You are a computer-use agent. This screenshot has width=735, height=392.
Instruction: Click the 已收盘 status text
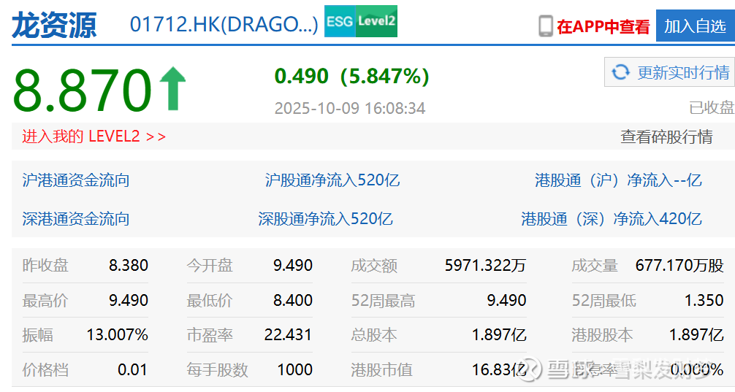pyautogui.click(x=712, y=108)
